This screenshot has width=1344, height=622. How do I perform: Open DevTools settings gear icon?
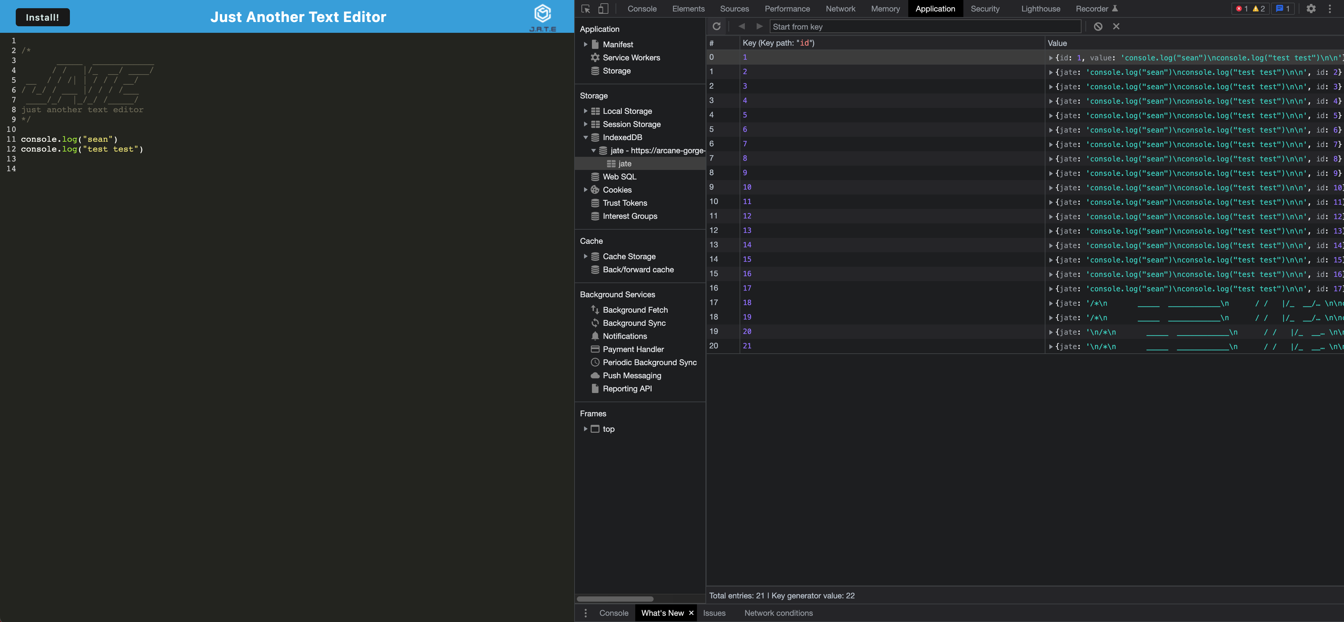coord(1311,9)
